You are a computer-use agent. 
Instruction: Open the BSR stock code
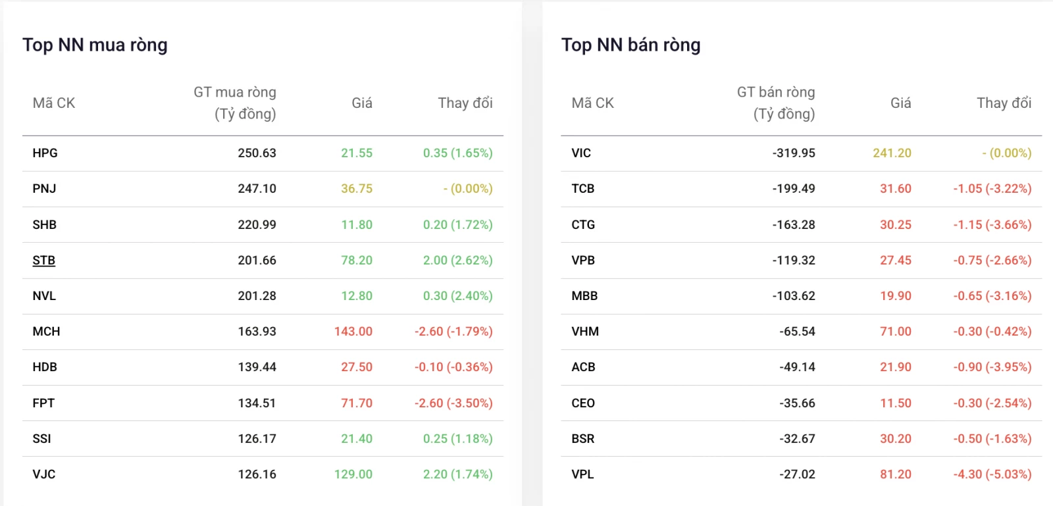pos(583,439)
